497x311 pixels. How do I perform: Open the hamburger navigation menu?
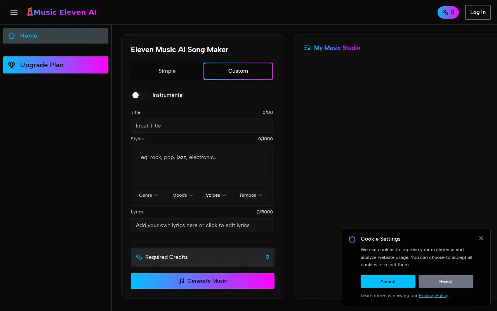[14, 12]
